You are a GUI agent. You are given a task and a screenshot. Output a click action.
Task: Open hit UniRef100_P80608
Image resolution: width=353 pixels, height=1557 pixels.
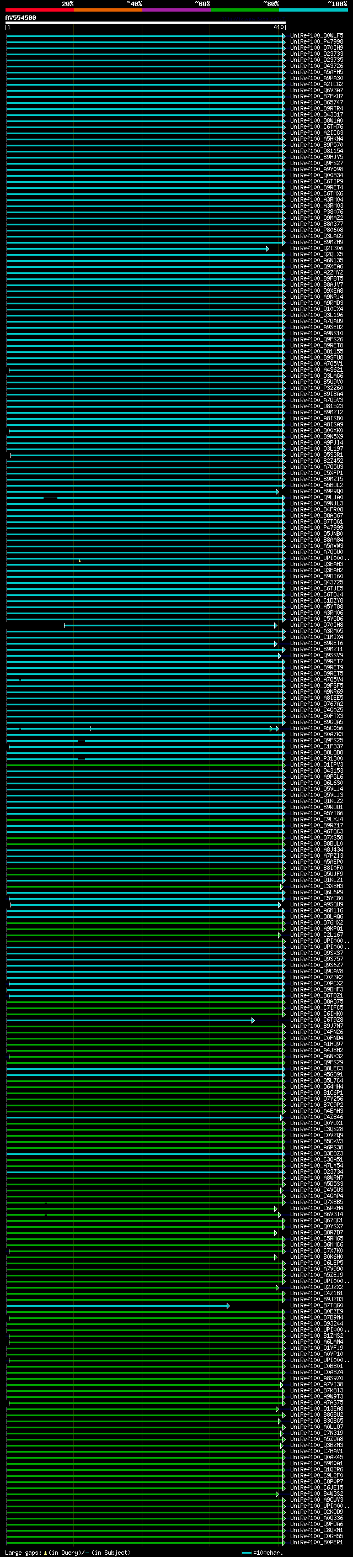coord(316,230)
